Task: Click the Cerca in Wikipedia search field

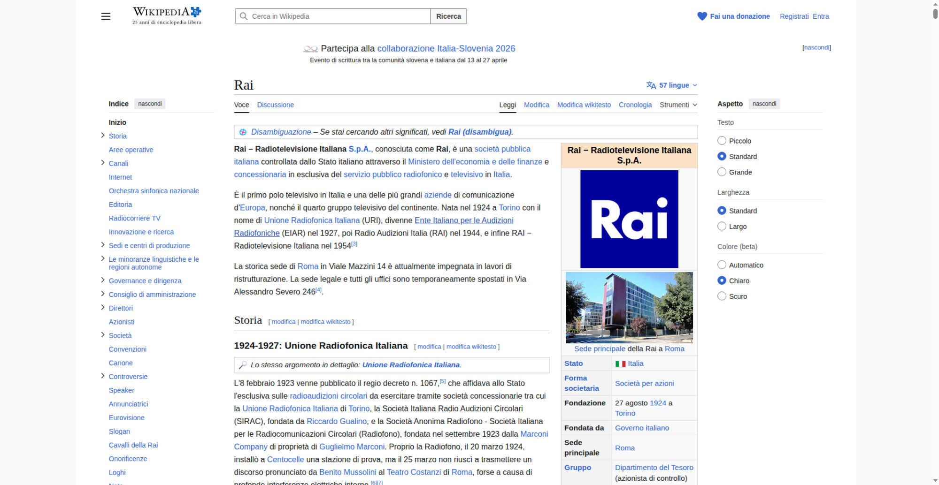Action: [x=338, y=16]
